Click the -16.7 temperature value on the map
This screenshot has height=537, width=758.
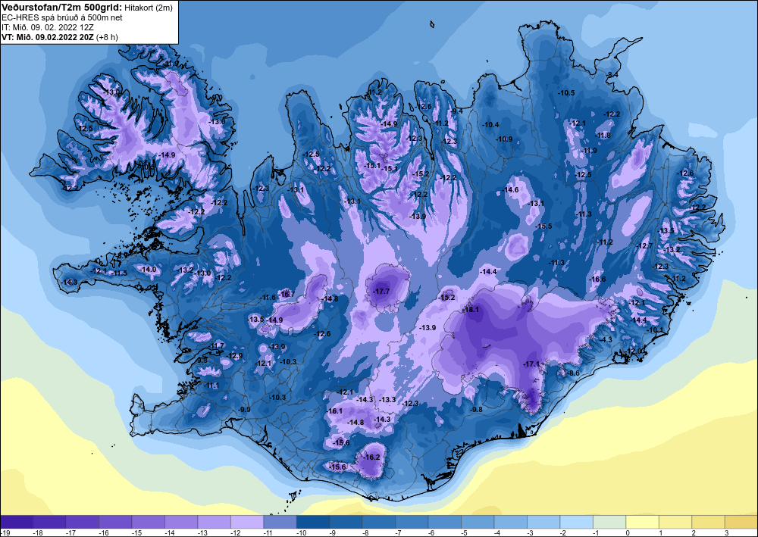tap(287, 294)
